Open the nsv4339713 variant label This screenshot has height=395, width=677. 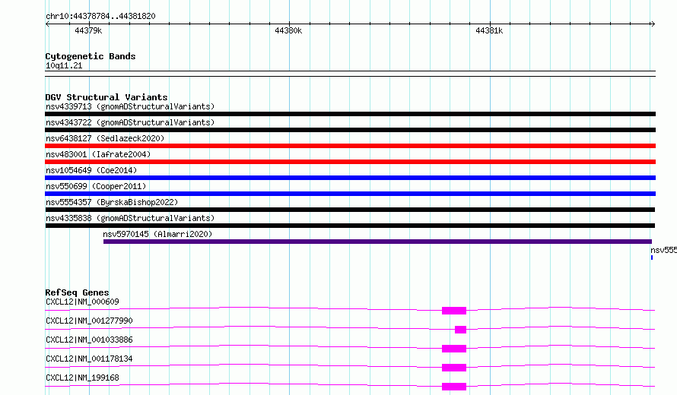(130, 106)
